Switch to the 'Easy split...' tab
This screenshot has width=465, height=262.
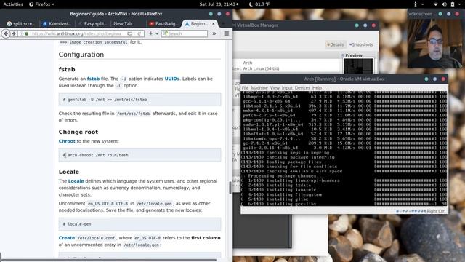tap(92, 24)
